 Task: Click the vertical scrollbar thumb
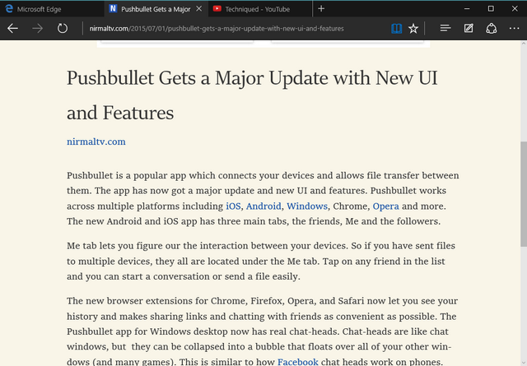tap(524, 194)
